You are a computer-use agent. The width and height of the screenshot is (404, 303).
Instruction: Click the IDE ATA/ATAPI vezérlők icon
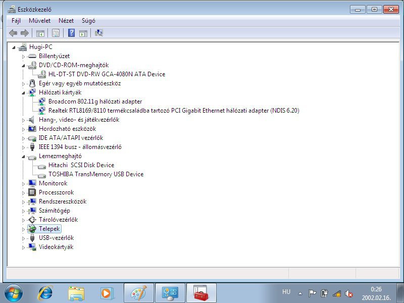click(32, 138)
